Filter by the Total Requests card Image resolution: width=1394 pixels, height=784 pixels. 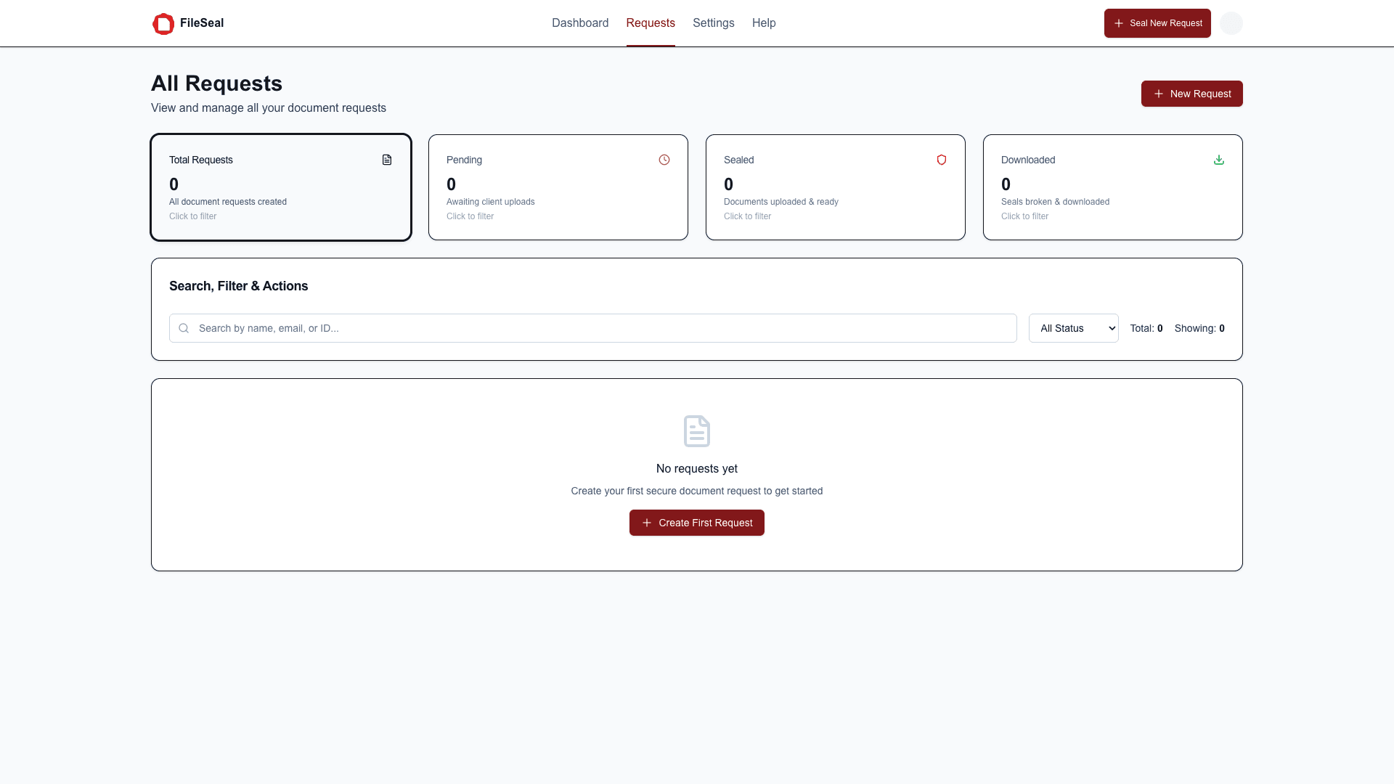coord(281,187)
